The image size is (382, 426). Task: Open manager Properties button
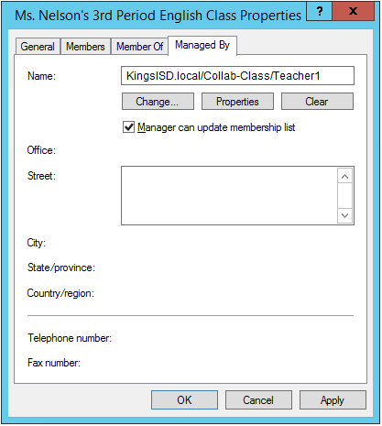(237, 102)
